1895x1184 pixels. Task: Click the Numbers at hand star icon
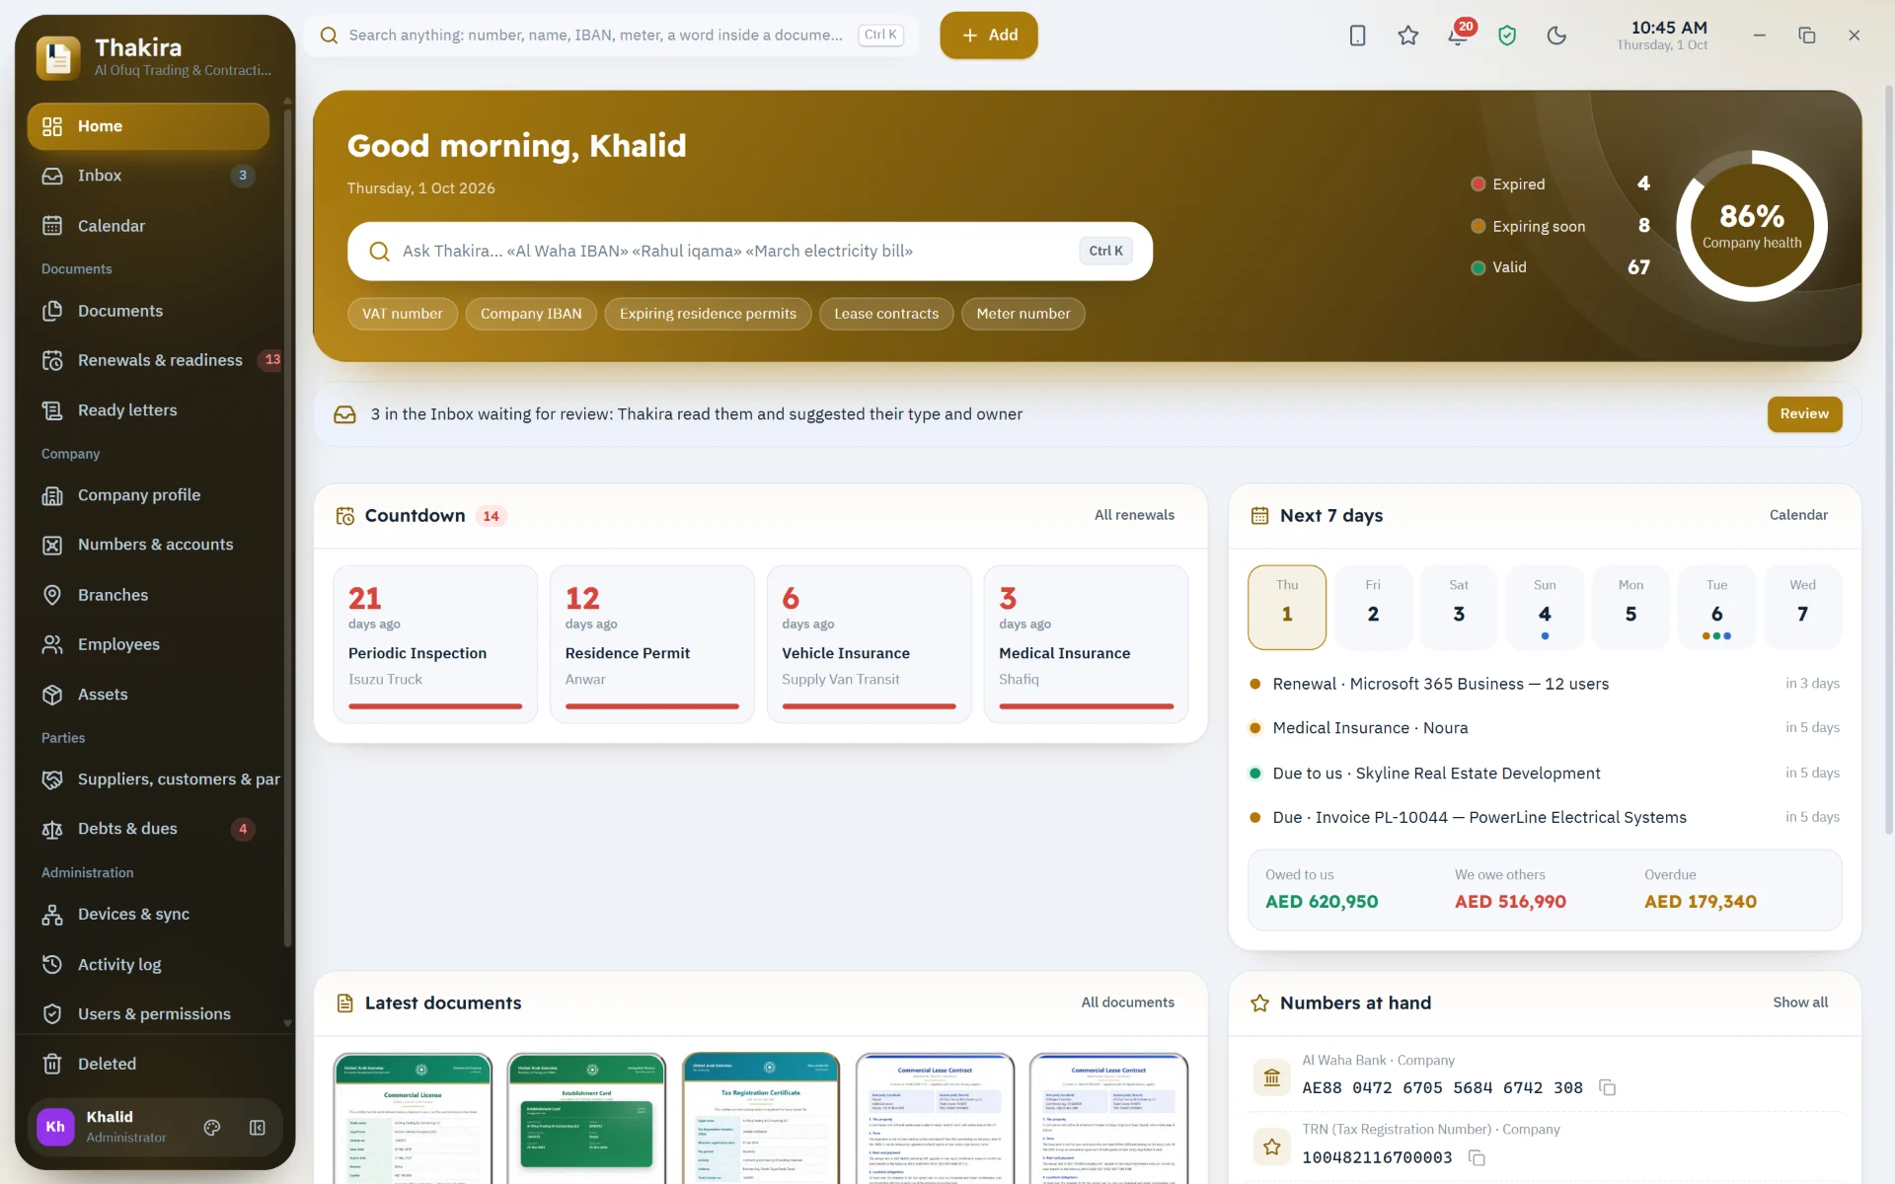click(1259, 1003)
